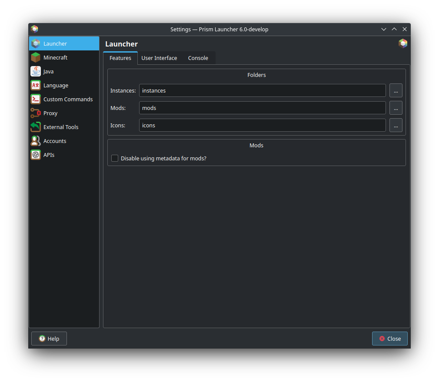
Task: Select the Launcher prism icon in sidebar
Action: click(x=36, y=43)
